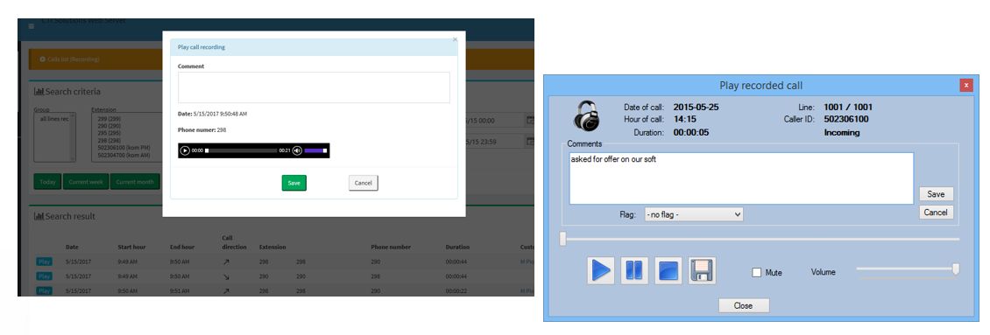Click the Comment text box in web dialog
This screenshot has width=990, height=335.
tap(314, 87)
